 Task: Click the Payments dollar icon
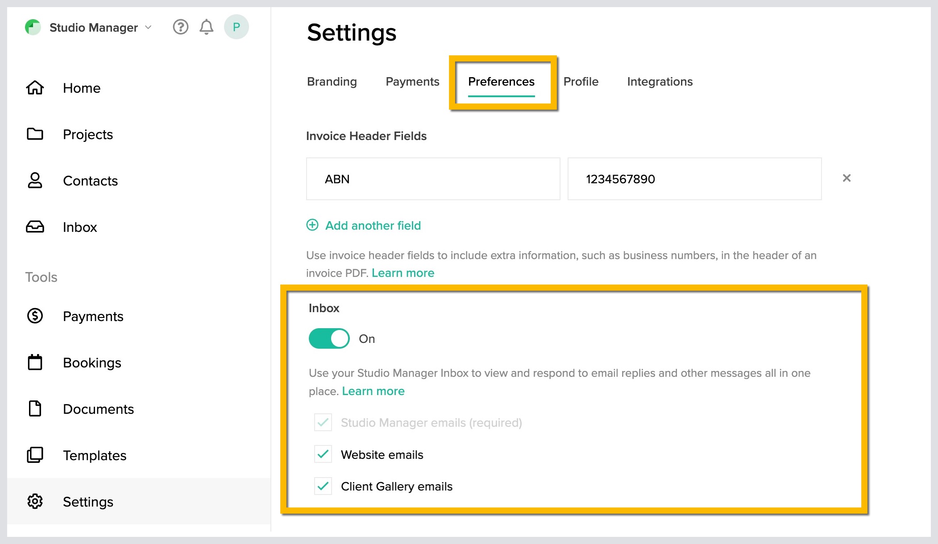point(35,316)
